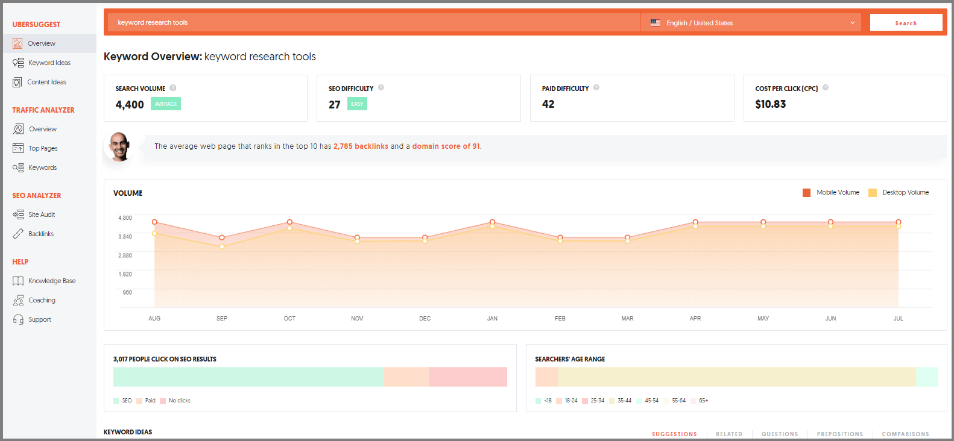
Task: Click the 35-44 age legend swatch
Action: (611, 401)
